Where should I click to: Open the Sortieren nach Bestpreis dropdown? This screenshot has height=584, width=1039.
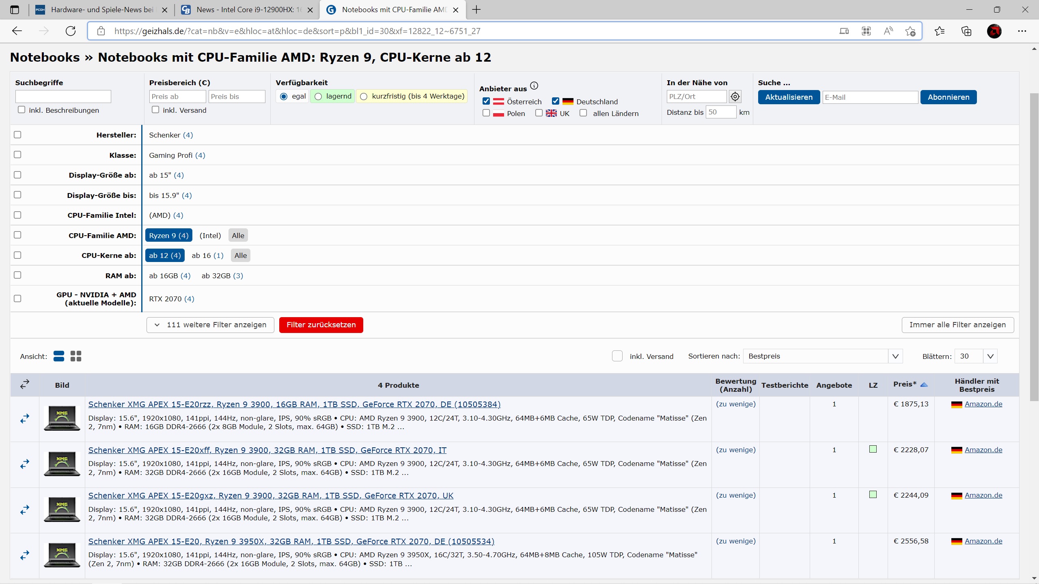[823, 356]
